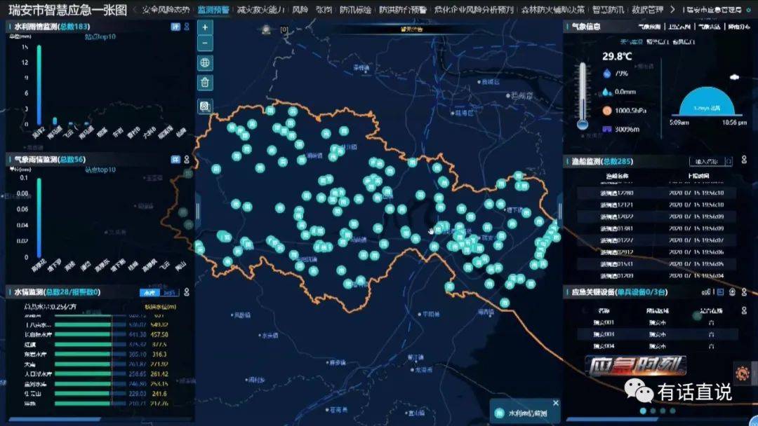Click teal marker icon in 水利雨情监测 legend
This screenshot has height=426, width=758.
(x=500, y=413)
